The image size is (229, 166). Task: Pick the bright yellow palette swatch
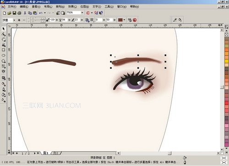click(227, 61)
